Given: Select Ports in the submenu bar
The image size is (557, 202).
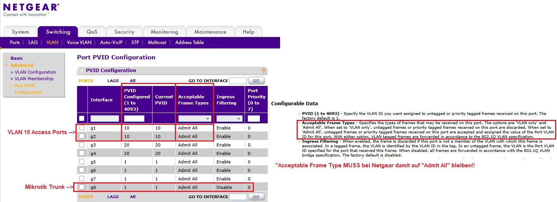Looking at the screenshot, I should pyautogui.click(x=15, y=42).
